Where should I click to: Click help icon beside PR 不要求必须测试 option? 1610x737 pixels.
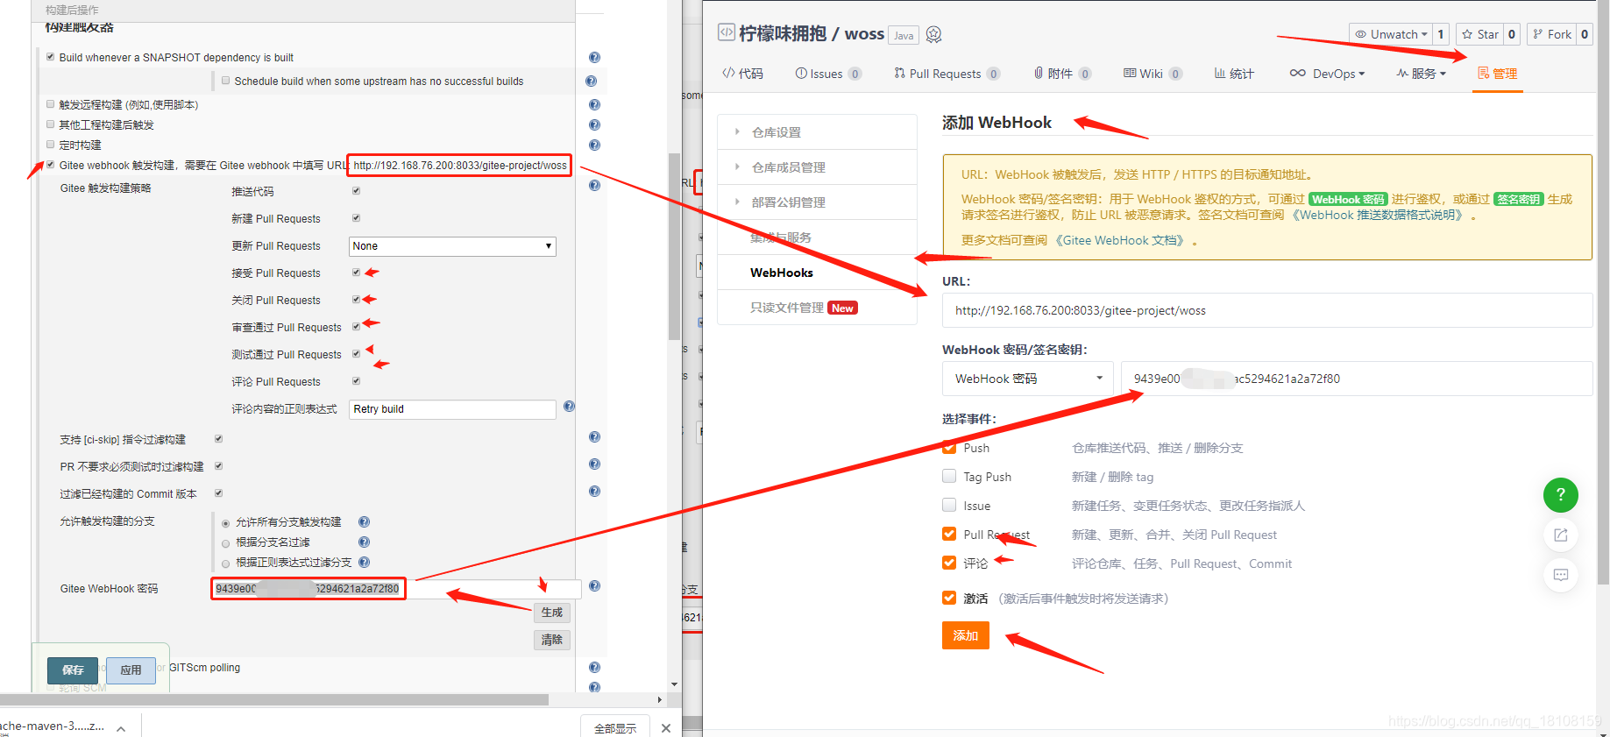[594, 464]
